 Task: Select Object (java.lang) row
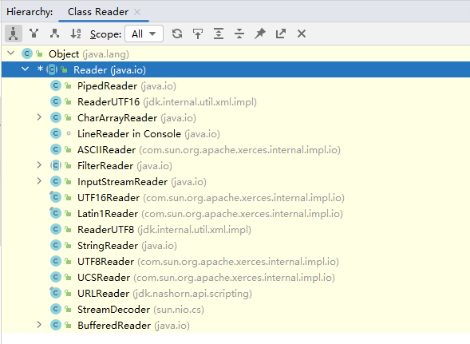(x=235, y=54)
